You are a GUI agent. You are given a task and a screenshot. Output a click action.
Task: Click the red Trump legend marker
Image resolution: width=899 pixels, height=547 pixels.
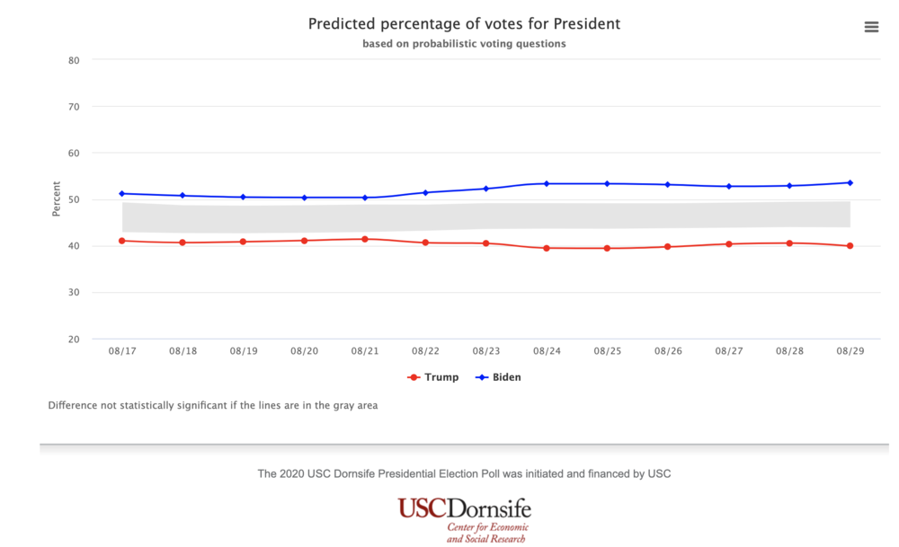pyautogui.click(x=414, y=377)
